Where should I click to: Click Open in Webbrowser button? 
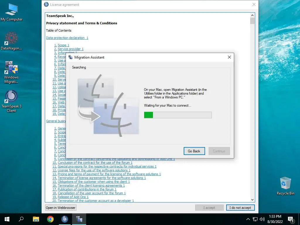click(60, 208)
